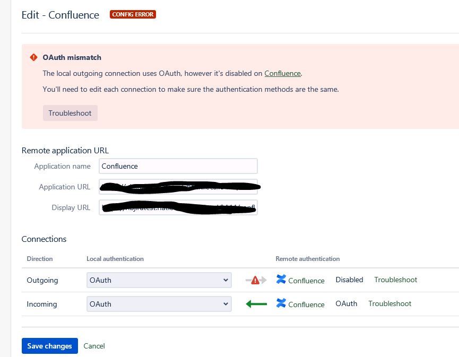Click the 'OAuth mismatch' heading

coord(72,57)
